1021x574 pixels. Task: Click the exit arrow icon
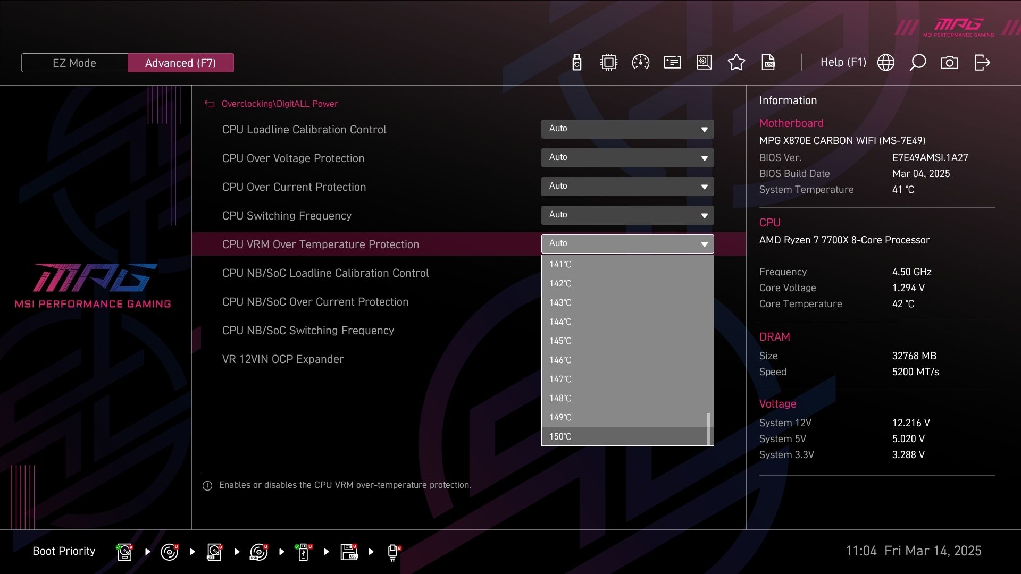click(x=982, y=63)
